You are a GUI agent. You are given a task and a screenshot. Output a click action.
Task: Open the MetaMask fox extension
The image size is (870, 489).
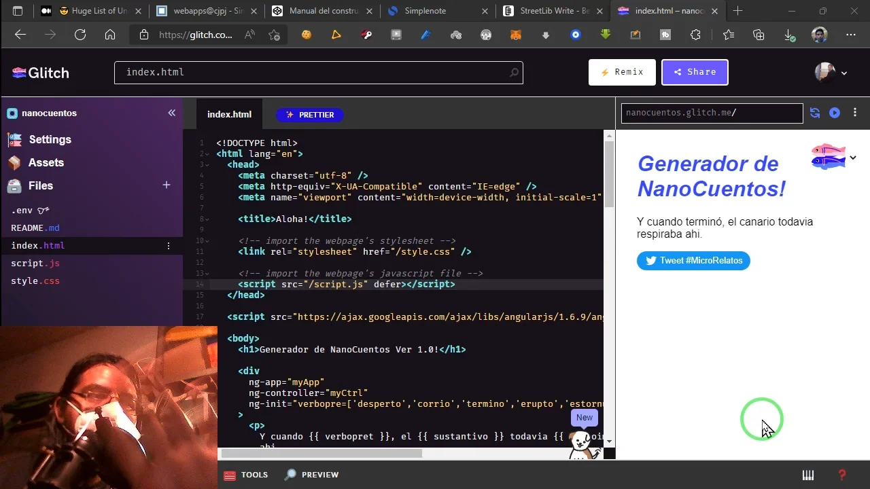pyautogui.click(x=516, y=35)
